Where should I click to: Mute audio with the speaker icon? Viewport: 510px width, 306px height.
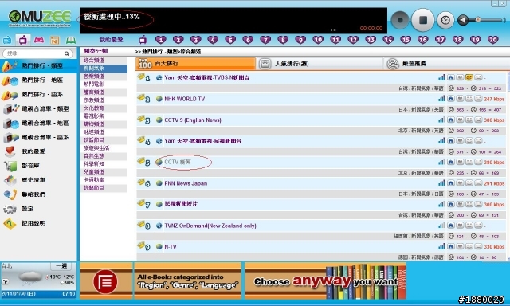click(x=463, y=20)
